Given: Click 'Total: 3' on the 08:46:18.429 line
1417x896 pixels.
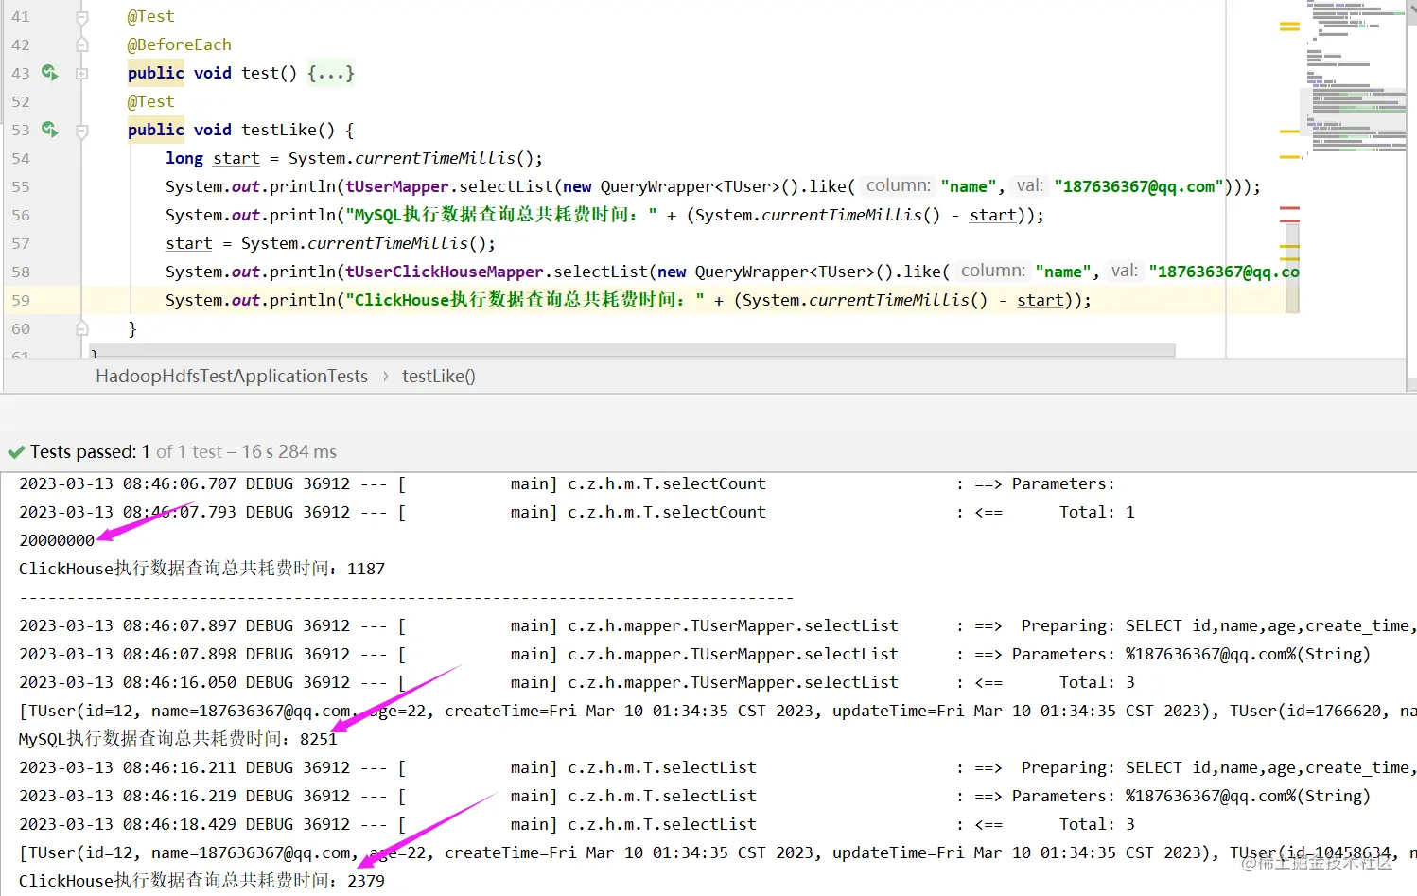Looking at the screenshot, I should click(1097, 824).
